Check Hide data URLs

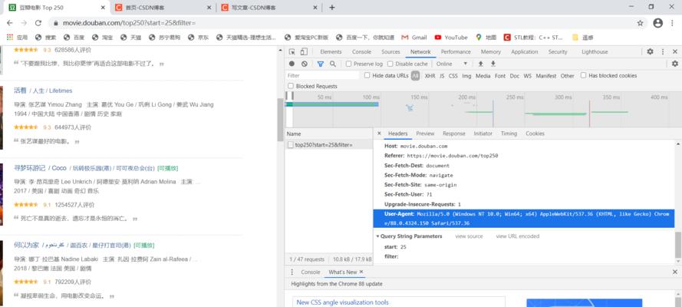tap(367, 75)
